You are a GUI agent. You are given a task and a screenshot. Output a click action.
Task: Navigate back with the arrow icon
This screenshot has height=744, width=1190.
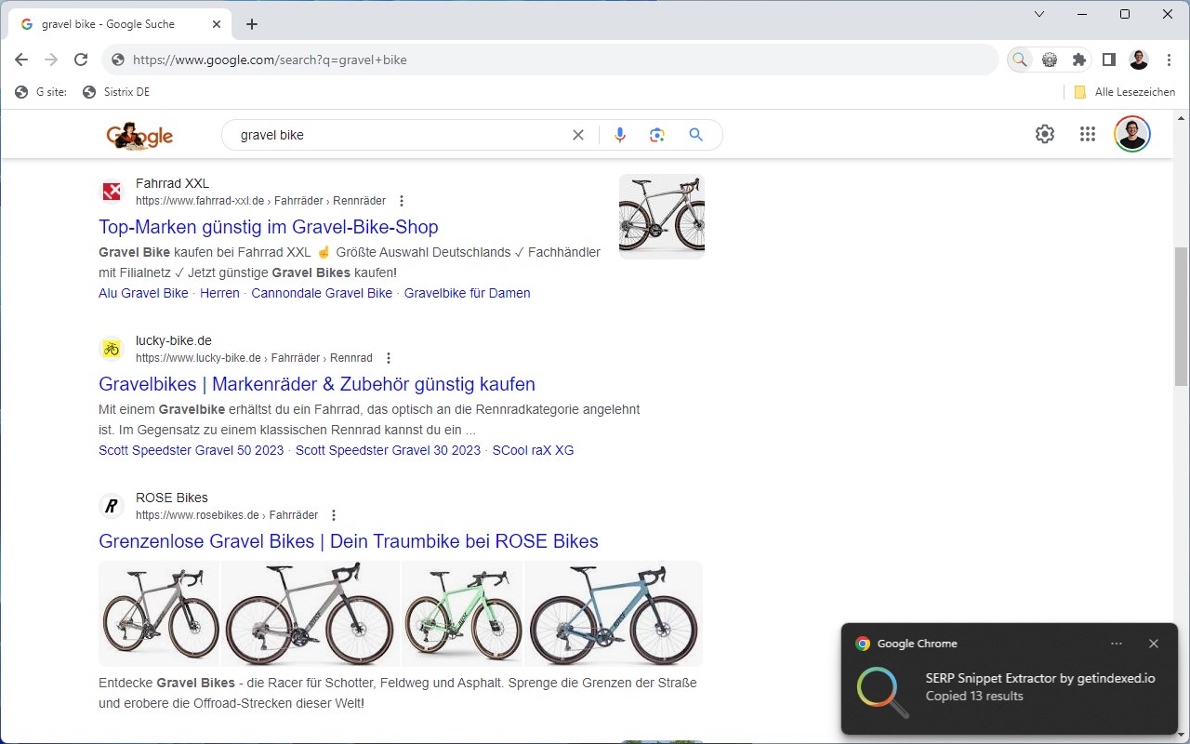click(x=20, y=59)
